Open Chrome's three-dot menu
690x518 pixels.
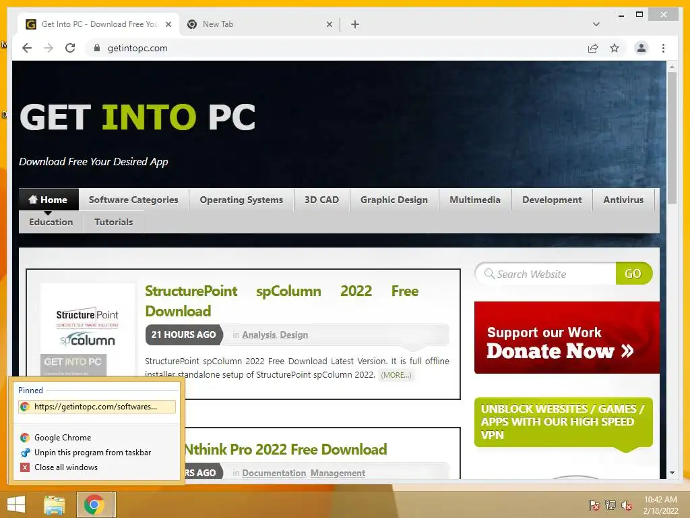coord(663,48)
